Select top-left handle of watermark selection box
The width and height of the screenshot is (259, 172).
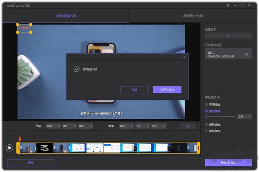pyautogui.click(x=18, y=25)
